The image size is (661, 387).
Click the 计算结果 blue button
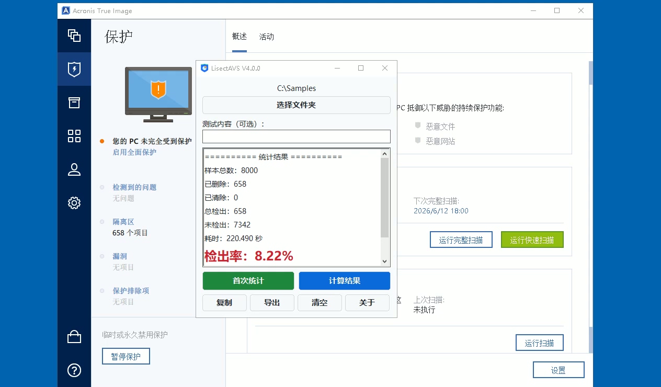click(x=345, y=281)
